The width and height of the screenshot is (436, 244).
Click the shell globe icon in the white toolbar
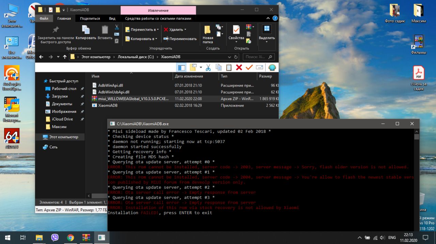[x=272, y=68]
